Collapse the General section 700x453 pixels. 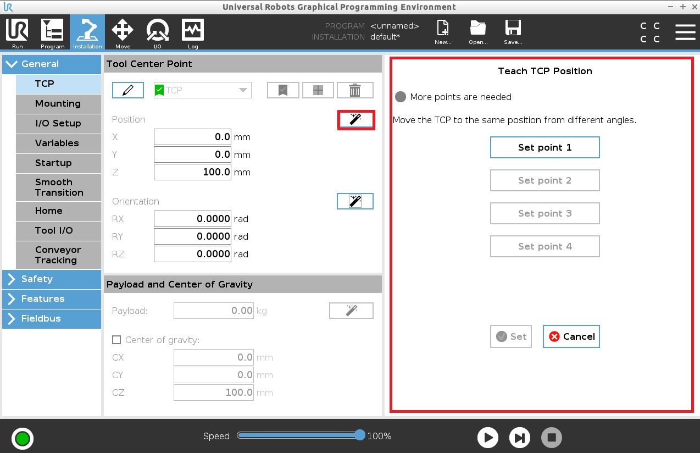pos(52,64)
